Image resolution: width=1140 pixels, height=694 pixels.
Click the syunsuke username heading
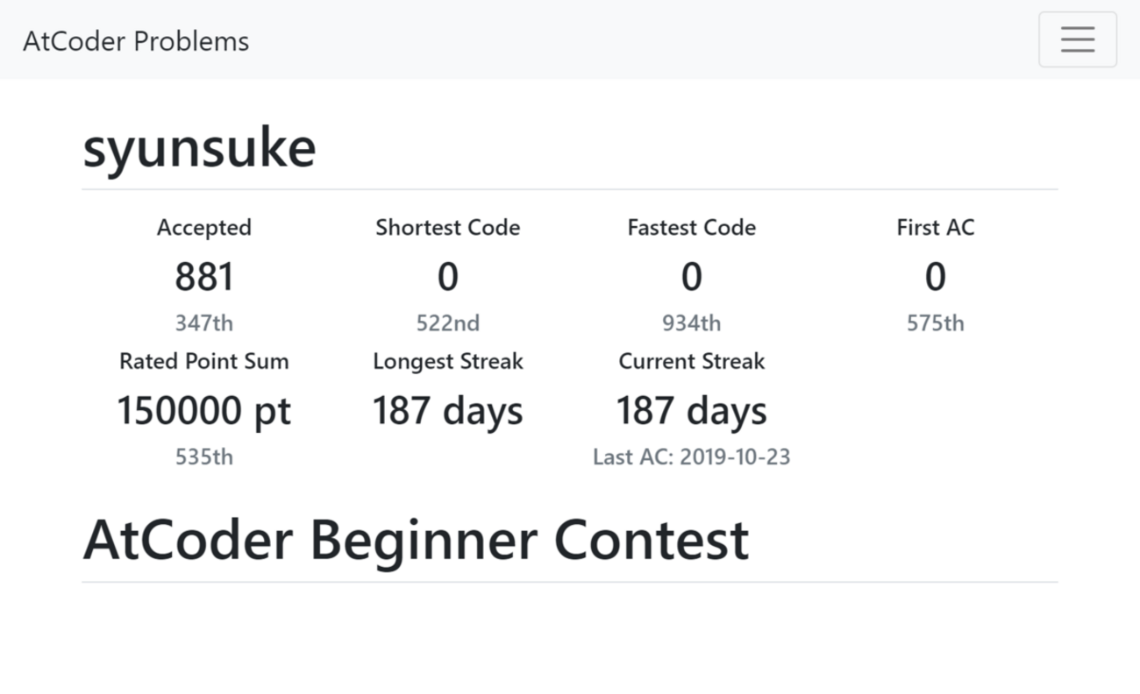pyautogui.click(x=199, y=148)
